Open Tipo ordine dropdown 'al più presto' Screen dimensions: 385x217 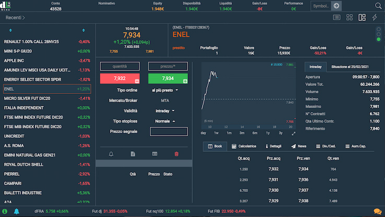point(165,90)
